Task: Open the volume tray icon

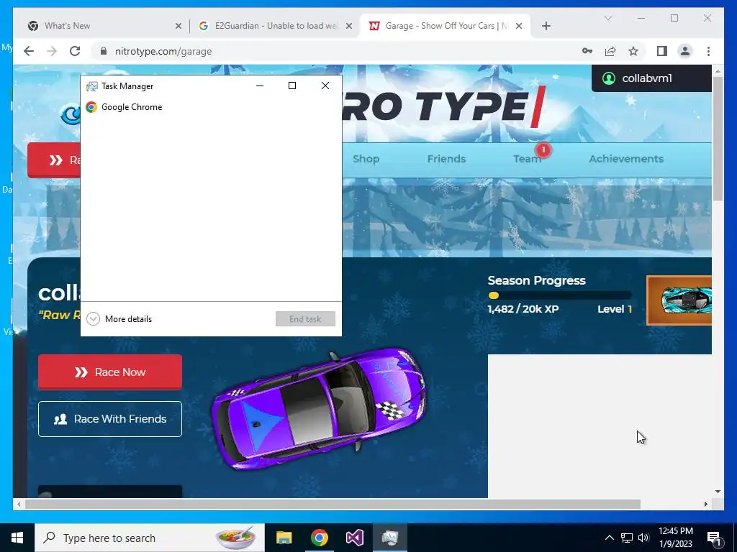Action: click(643, 538)
